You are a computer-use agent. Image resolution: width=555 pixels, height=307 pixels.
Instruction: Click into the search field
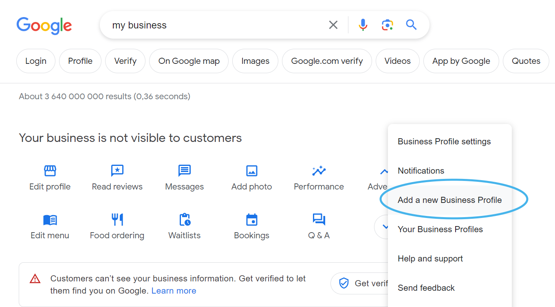216,25
